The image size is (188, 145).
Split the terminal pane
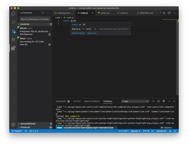[159, 101]
